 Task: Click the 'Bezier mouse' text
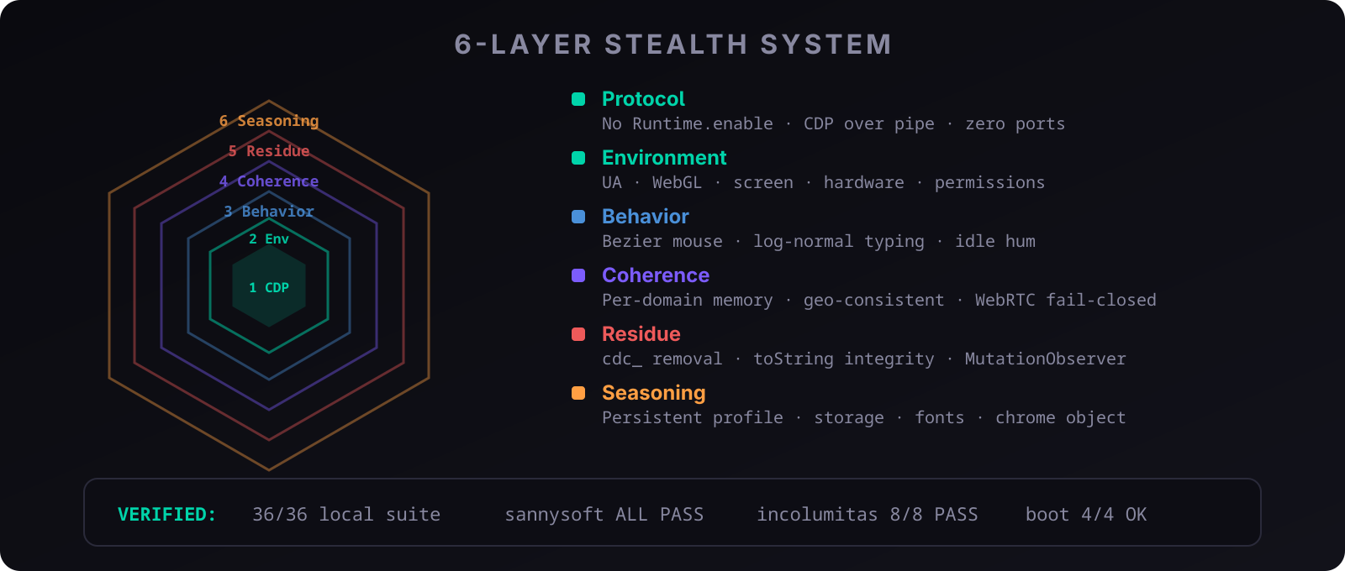[x=662, y=242]
